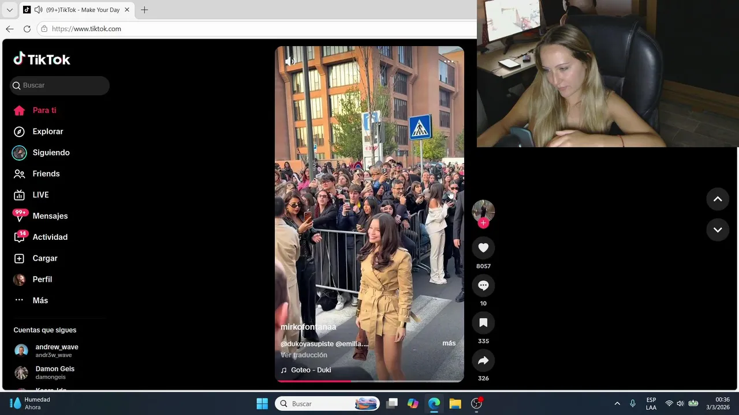The width and height of the screenshot is (739, 415).
Task: Open a new browser tab
Action: pyautogui.click(x=144, y=10)
